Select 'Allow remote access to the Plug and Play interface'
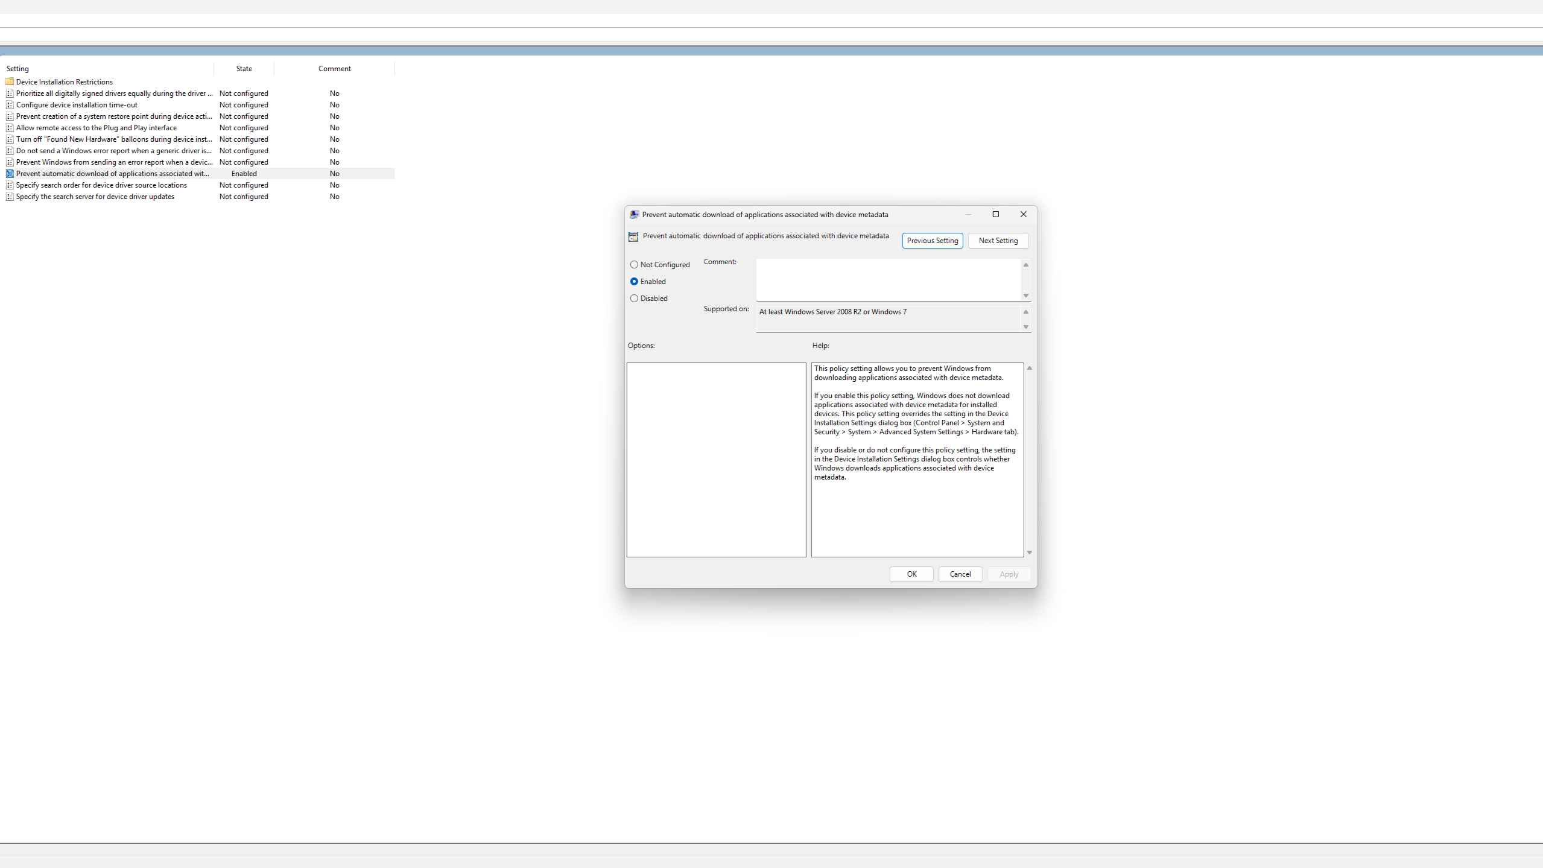 199,128
